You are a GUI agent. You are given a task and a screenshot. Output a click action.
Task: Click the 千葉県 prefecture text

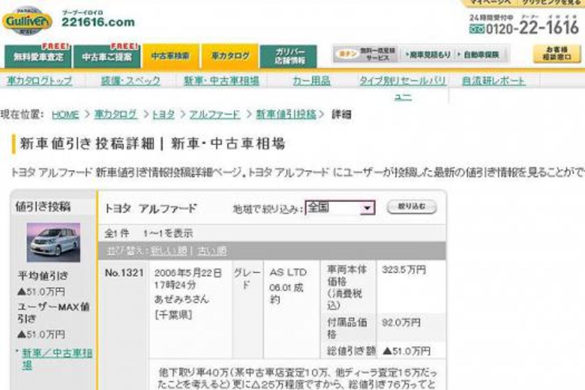click(173, 315)
